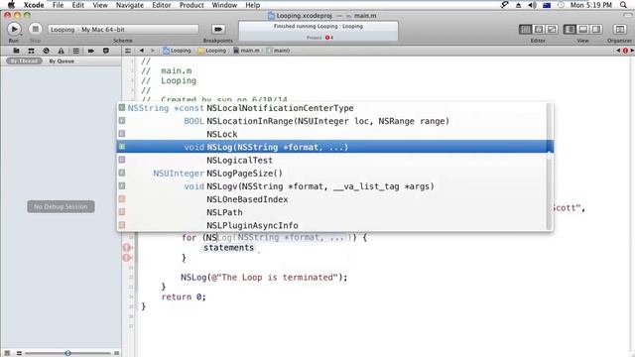
Task: Adjust the navigator detail slider
Action: (67, 353)
